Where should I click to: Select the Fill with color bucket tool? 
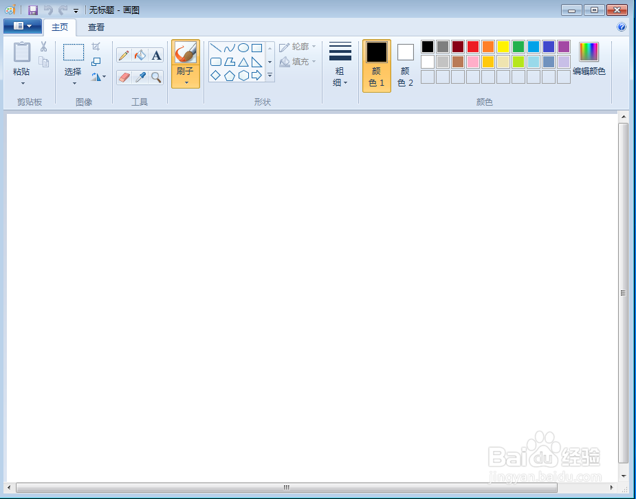coord(140,55)
